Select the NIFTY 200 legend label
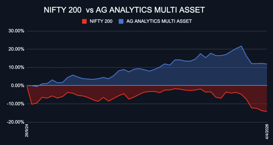This screenshot has height=145, width=273. [101, 21]
